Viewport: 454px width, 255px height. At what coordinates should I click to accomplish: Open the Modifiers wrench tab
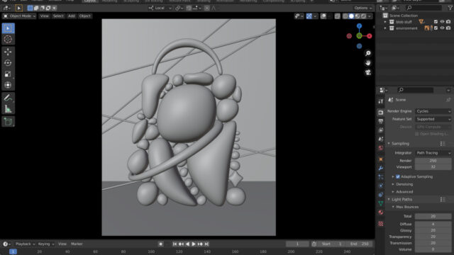pyautogui.click(x=381, y=169)
